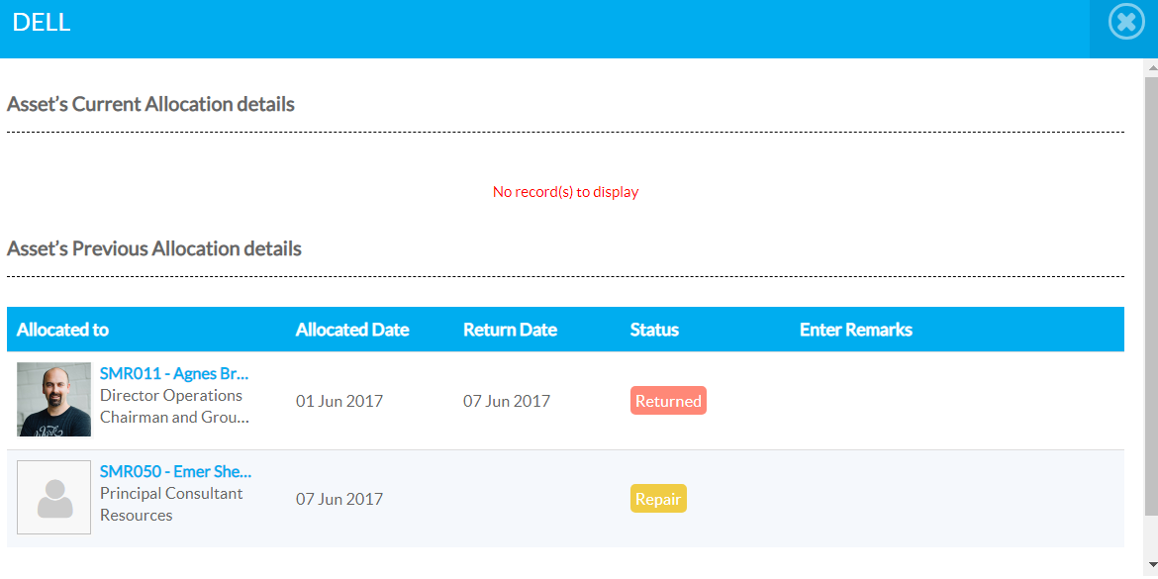This screenshot has width=1158, height=579.
Task: Click the Return Date column header
Action: pyautogui.click(x=511, y=330)
